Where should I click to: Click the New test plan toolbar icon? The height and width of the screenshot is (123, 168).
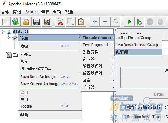[x=5, y=22]
